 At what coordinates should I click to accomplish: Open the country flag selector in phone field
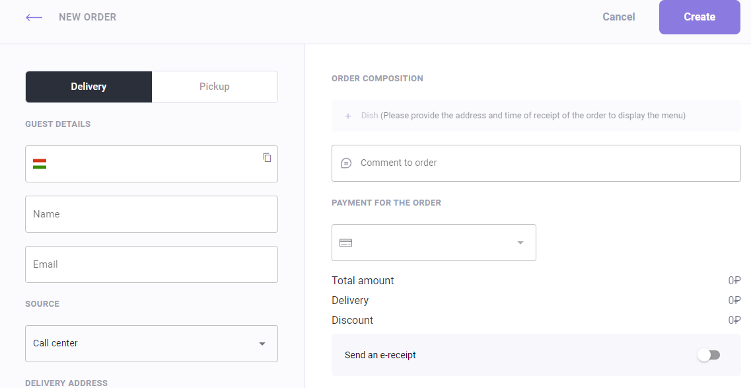[40, 164]
